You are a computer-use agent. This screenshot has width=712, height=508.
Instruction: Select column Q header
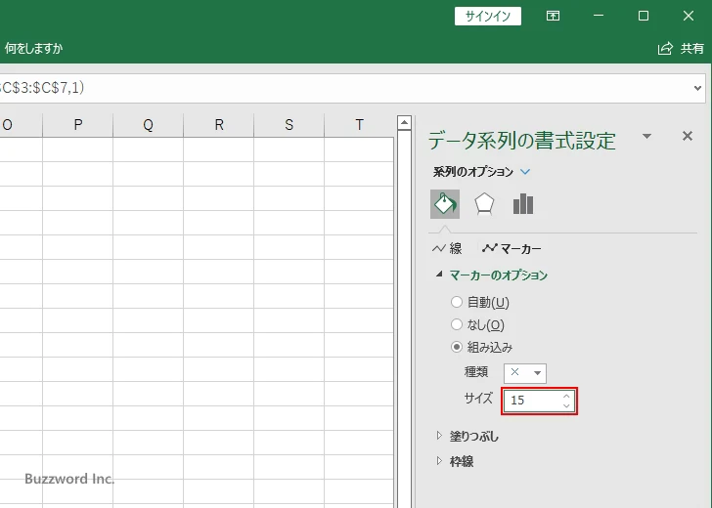(x=148, y=125)
